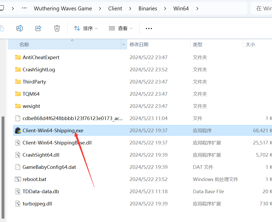
Task: Click the reboot.bat batch file icon
Action: 18,179
